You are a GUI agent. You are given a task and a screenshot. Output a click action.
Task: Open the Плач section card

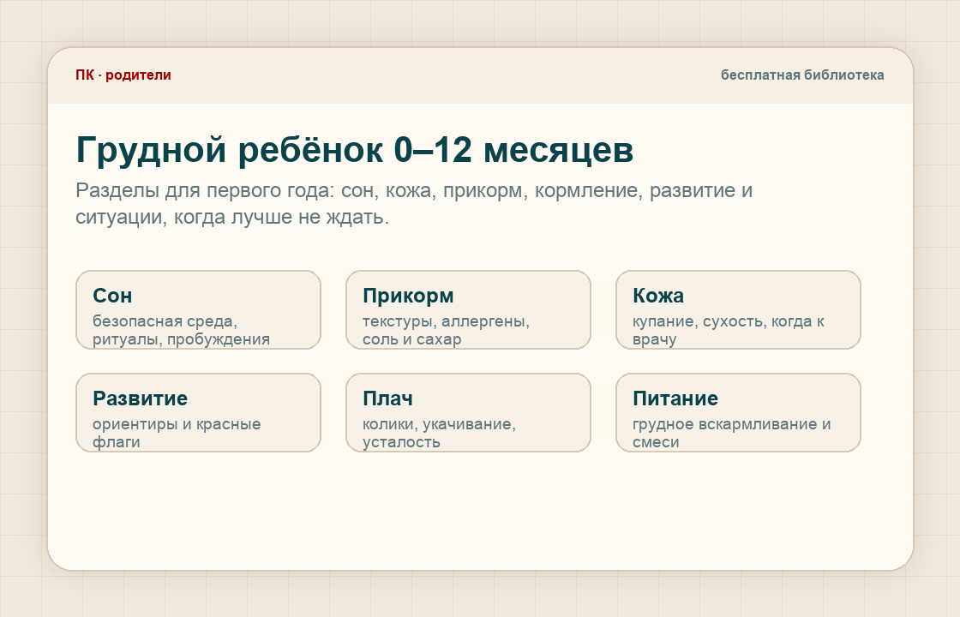[x=468, y=412]
